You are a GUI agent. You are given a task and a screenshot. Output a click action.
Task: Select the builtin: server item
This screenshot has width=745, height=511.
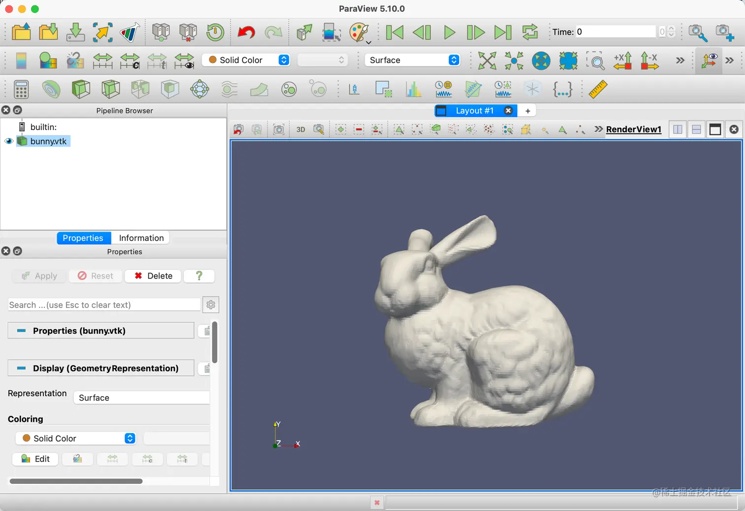tap(43, 127)
